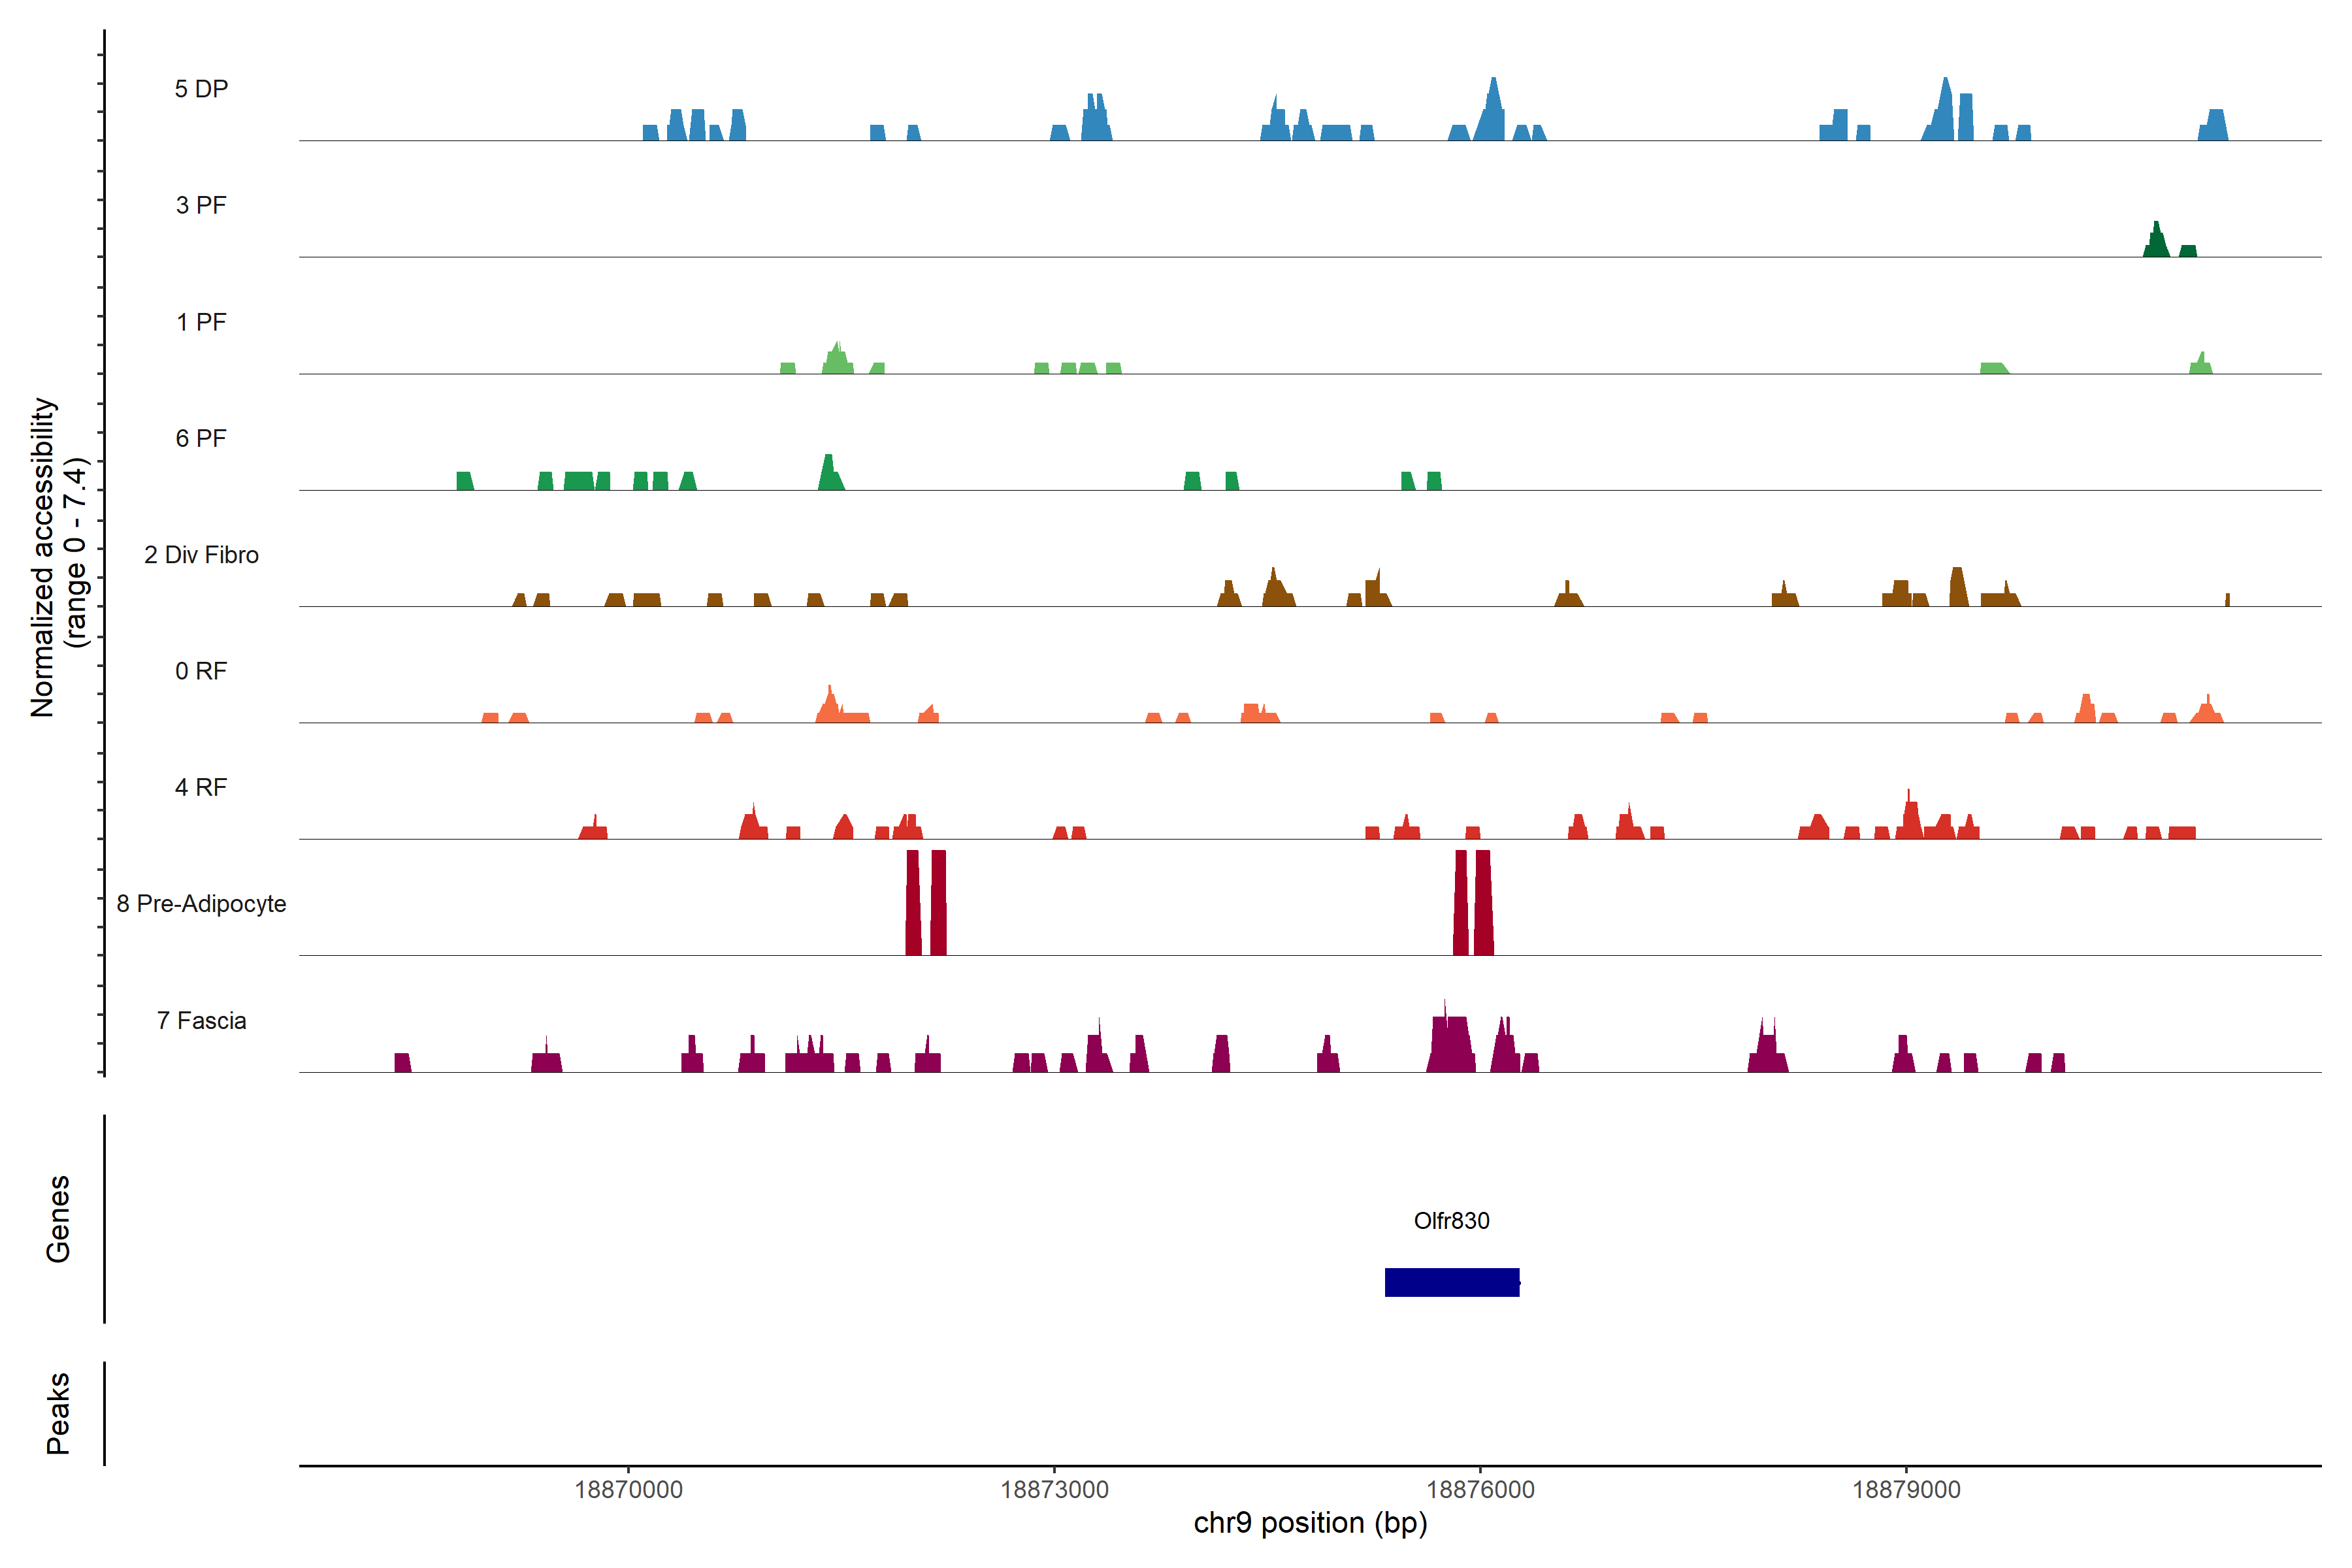Screen dimensions: 2352x1568
Task: Click the 18876000 x-axis tick label
Action: click(x=1480, y=1489)
